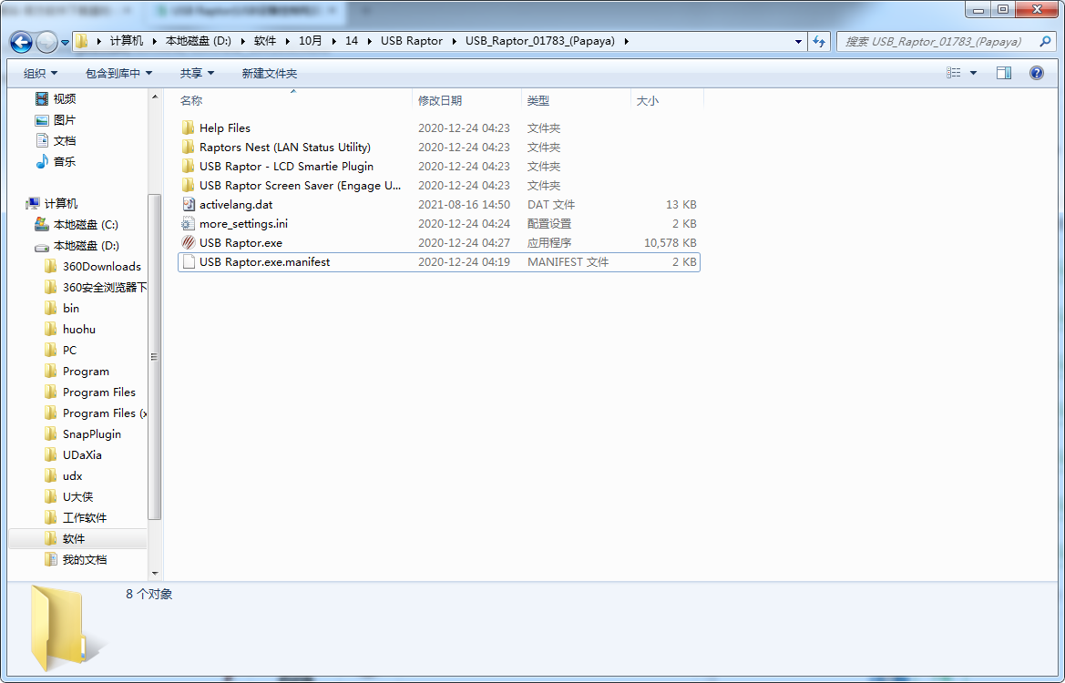This screenshot has width=1065, height=683.
Task: Click 2021-08-16 14:50 date cell
Action: tap(464, 204)
